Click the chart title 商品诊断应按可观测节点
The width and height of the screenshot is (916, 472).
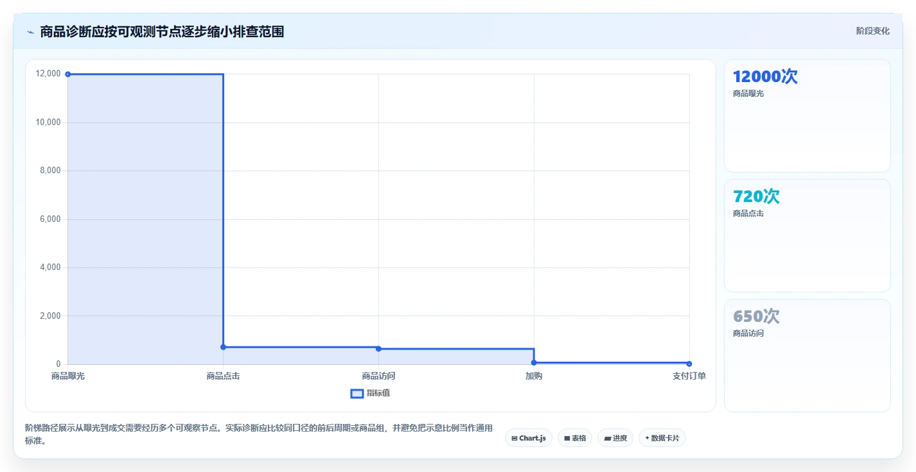pyautogui.click(x=162, y=31)
